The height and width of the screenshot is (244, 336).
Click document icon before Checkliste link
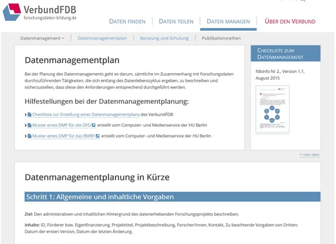30,115
